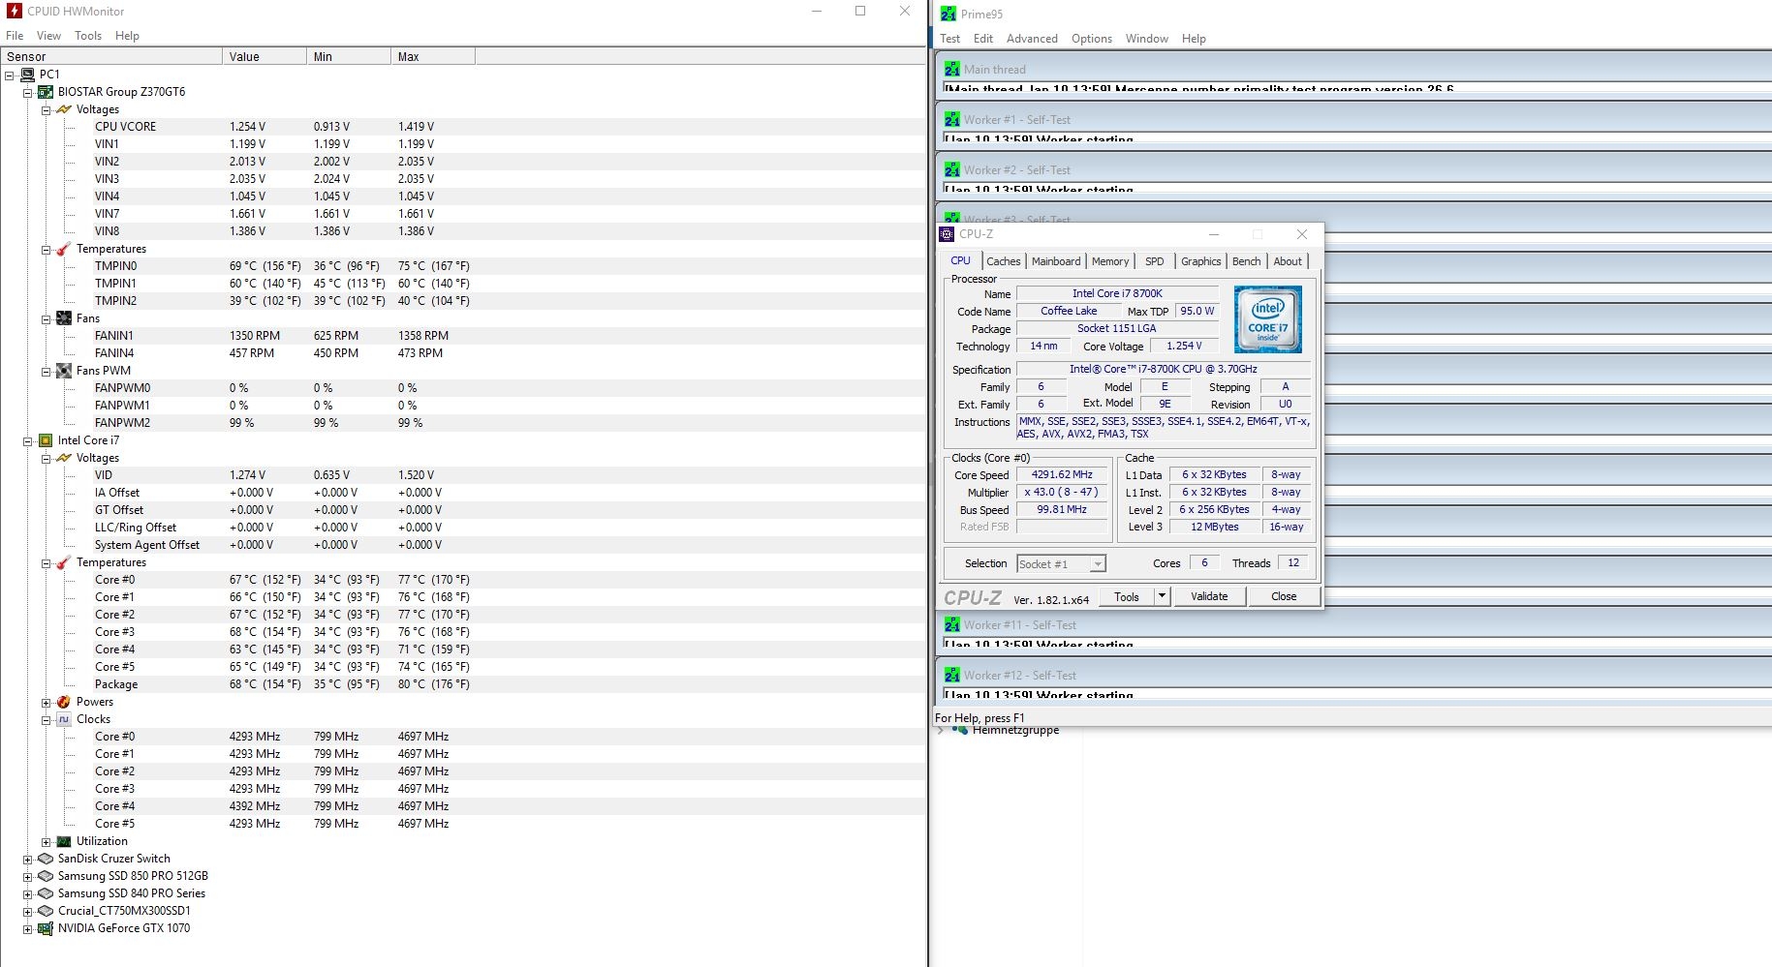Click the Worker #11 Self-Test window icon
Image resolution: width=1772 pixels, height=967 pixels.
pyautogui.click(x=952, y=625)
